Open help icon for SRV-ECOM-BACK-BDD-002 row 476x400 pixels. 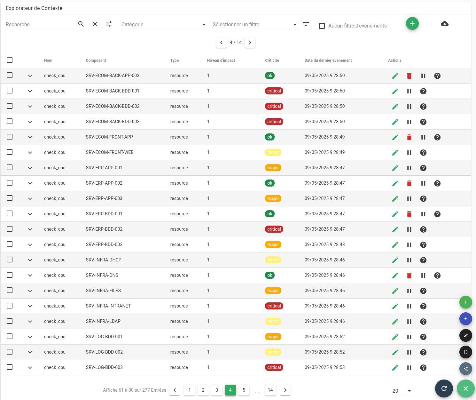click(423, 107)
